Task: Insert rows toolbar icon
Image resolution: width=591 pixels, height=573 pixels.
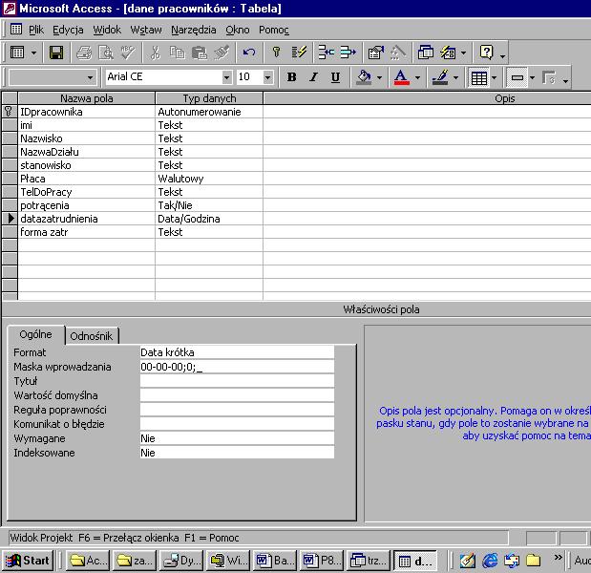Action: (326, 53)
